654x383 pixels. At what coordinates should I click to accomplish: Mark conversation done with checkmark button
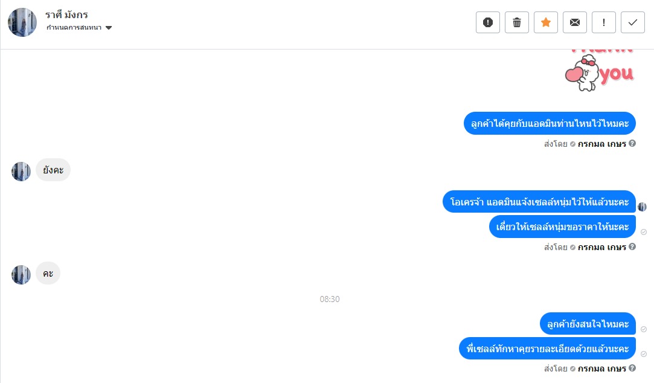point(633,22)
